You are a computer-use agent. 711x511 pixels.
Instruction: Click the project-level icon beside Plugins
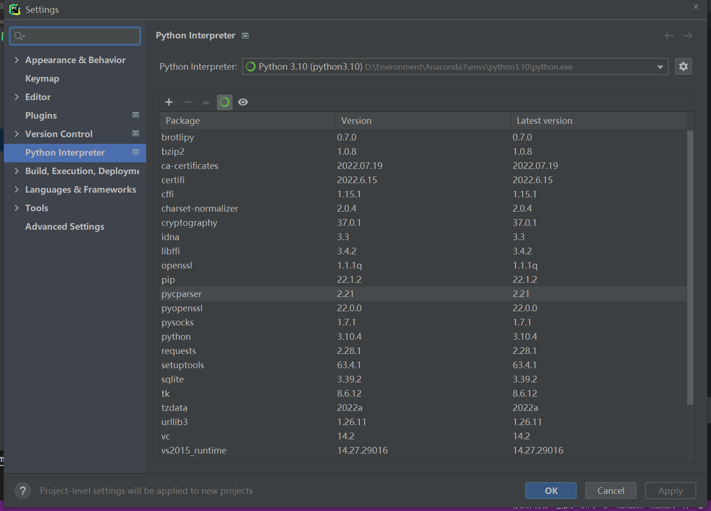point(136,115)
